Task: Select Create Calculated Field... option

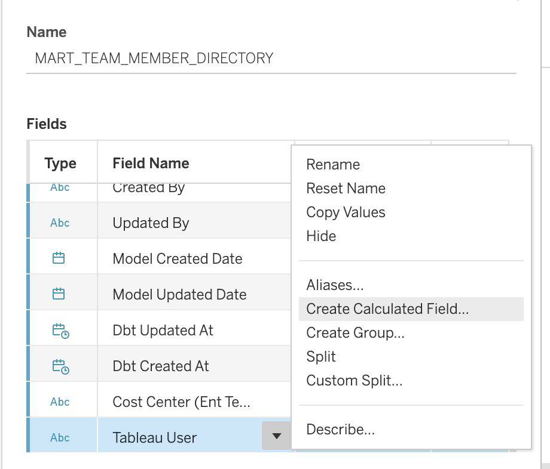Action: tap(387, 309)
